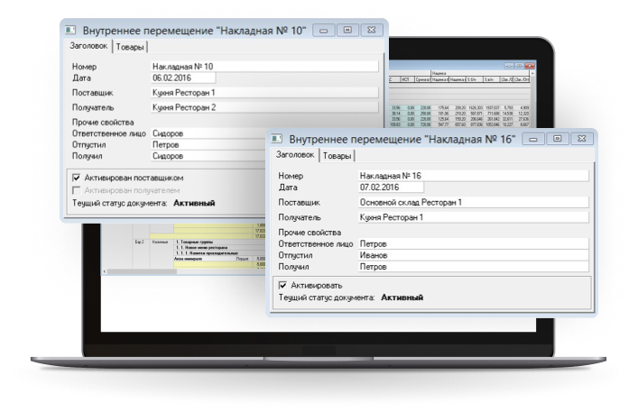Click Получатель field Кухня Ресторан 1 in window № 16
The height and width of the screenshot is (412, 638).
474,217
